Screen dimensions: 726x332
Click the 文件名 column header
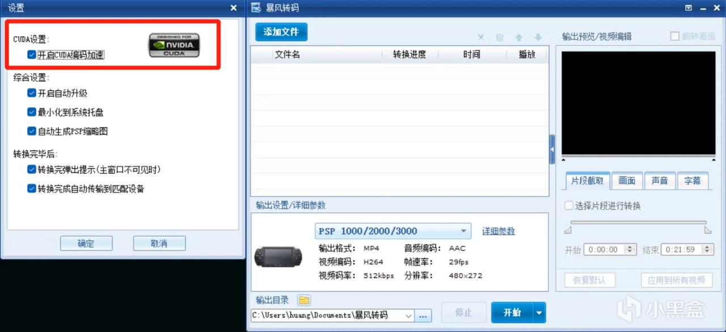tap(288, 55)
